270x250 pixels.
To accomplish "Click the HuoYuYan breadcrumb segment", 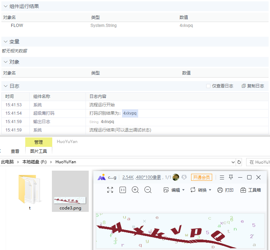I will click(66, 162).
